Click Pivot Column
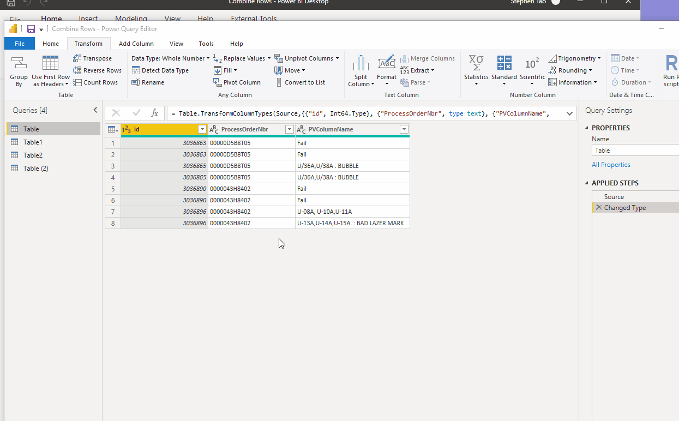 coord(237,82)
